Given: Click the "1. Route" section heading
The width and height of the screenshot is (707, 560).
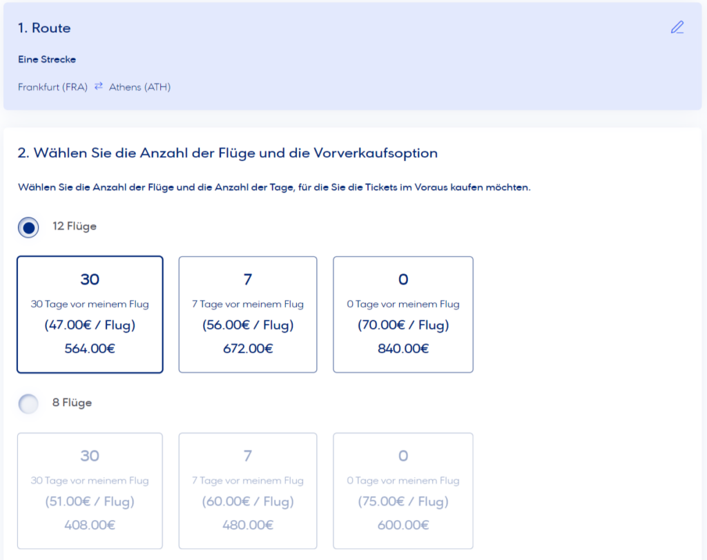Looking at the screenshot, I should pyautogui.click(x=44, y=28).
